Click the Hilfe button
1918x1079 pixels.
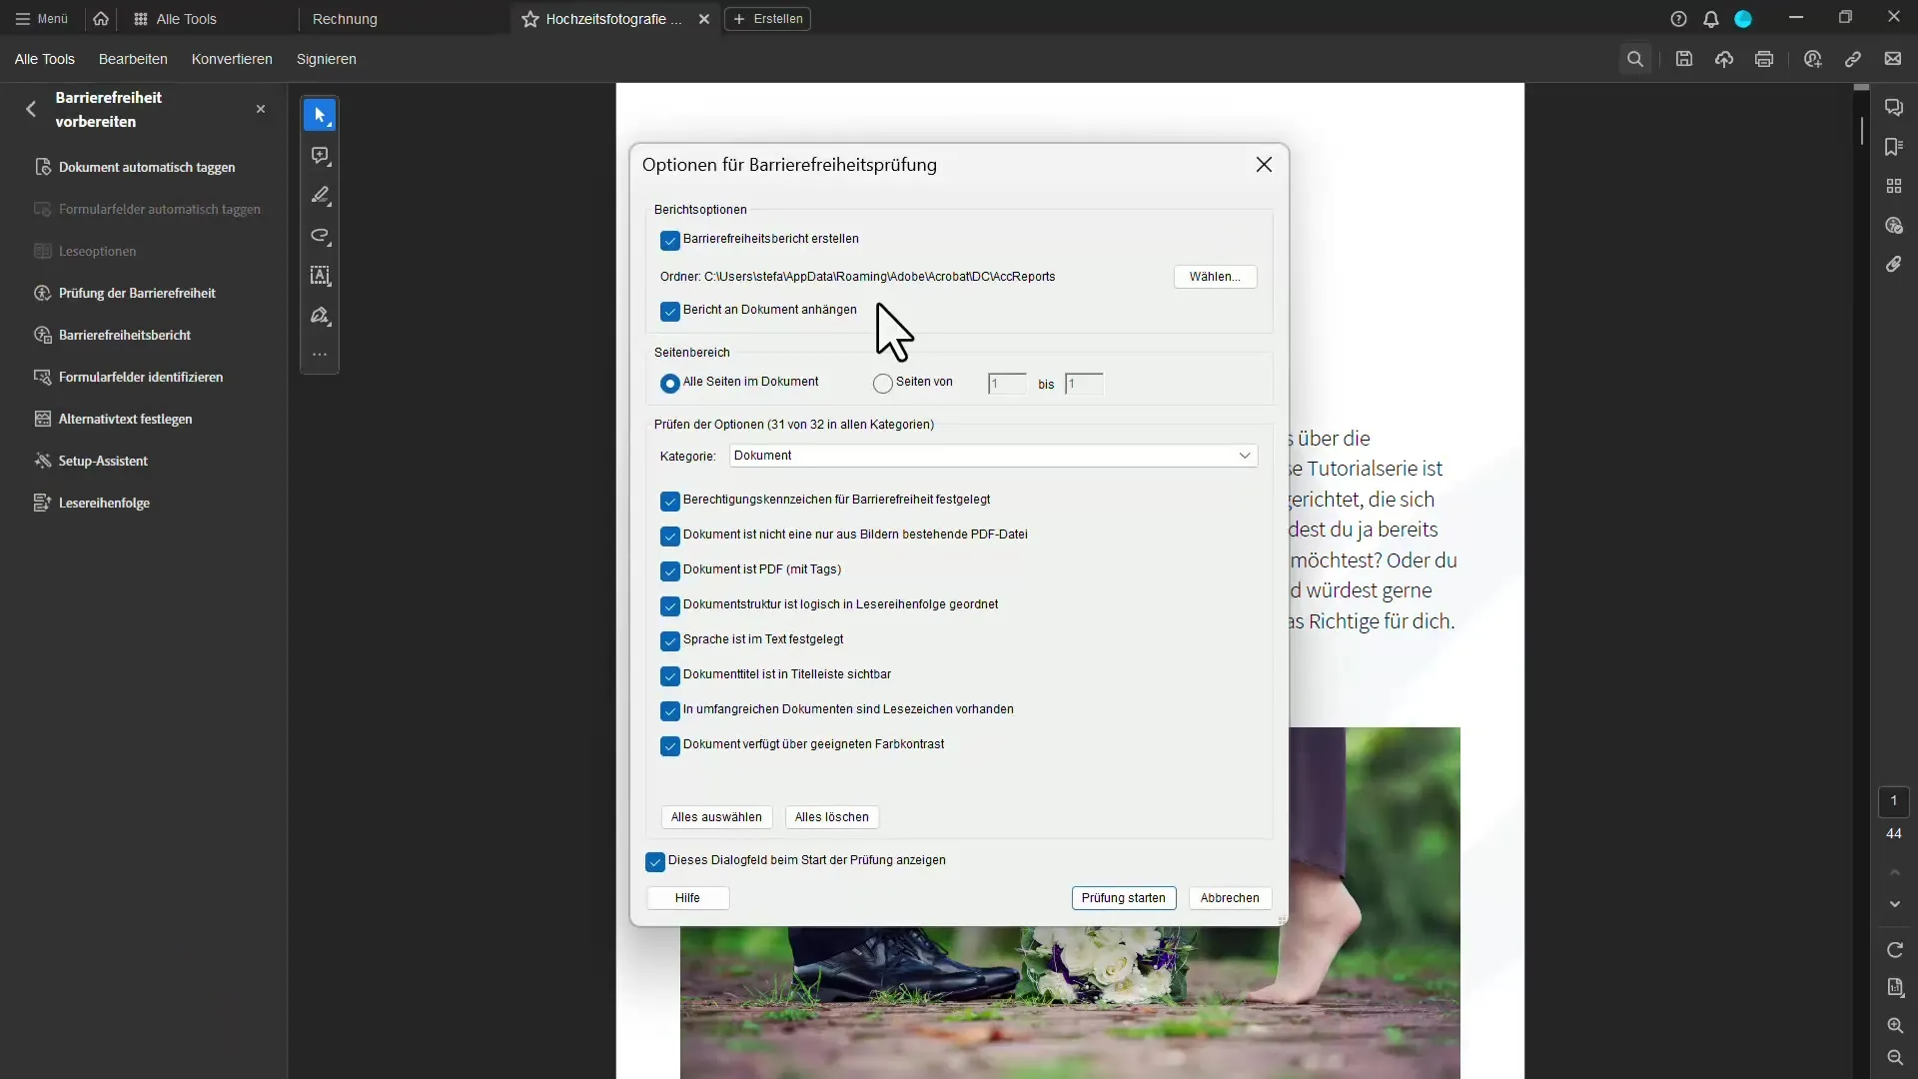click(687, 898)
